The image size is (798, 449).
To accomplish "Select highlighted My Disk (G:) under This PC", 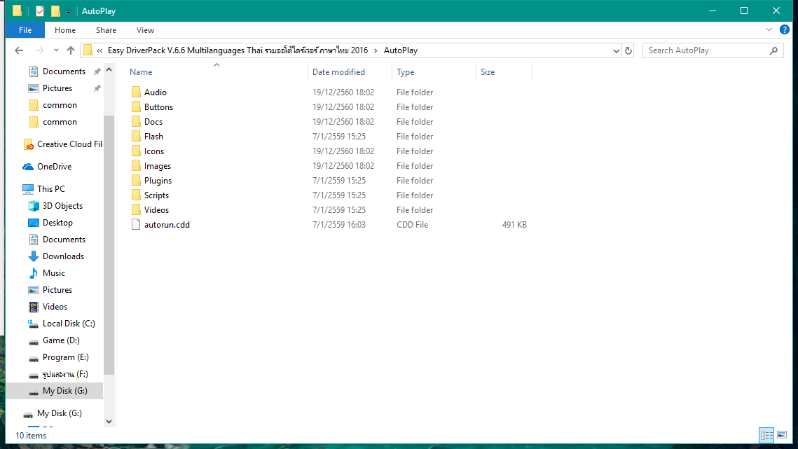I will click(x=55, y=390).
